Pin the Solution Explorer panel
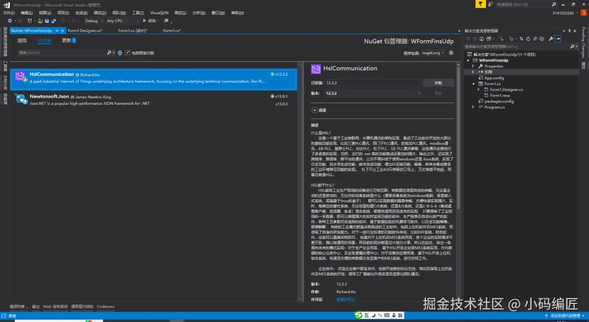589x322 pixels. click(569, 31)
